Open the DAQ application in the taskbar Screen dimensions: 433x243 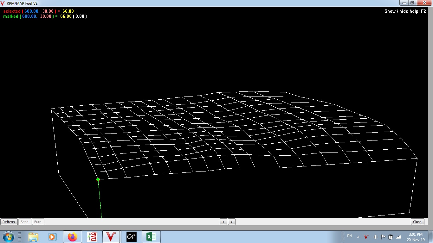[92, 237]
